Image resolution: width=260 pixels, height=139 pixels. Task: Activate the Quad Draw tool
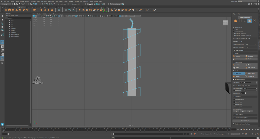(x=251, y=76)
